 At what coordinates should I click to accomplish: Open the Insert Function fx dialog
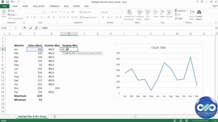(x=36, y=28)
